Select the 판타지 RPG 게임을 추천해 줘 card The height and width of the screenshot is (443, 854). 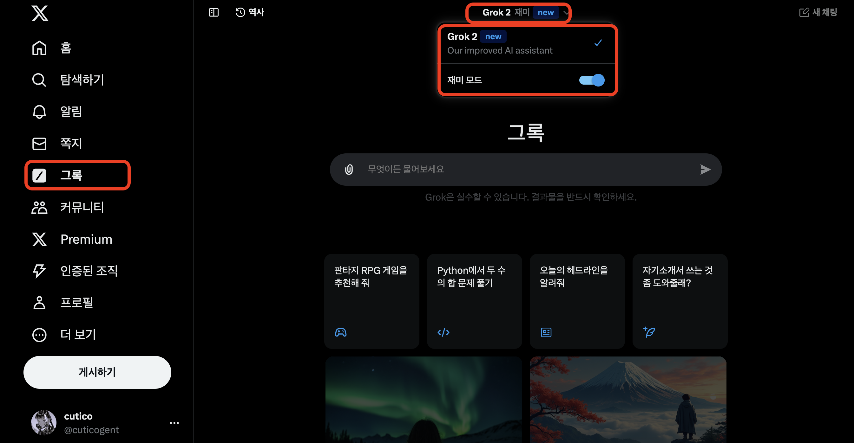point(371,301)
